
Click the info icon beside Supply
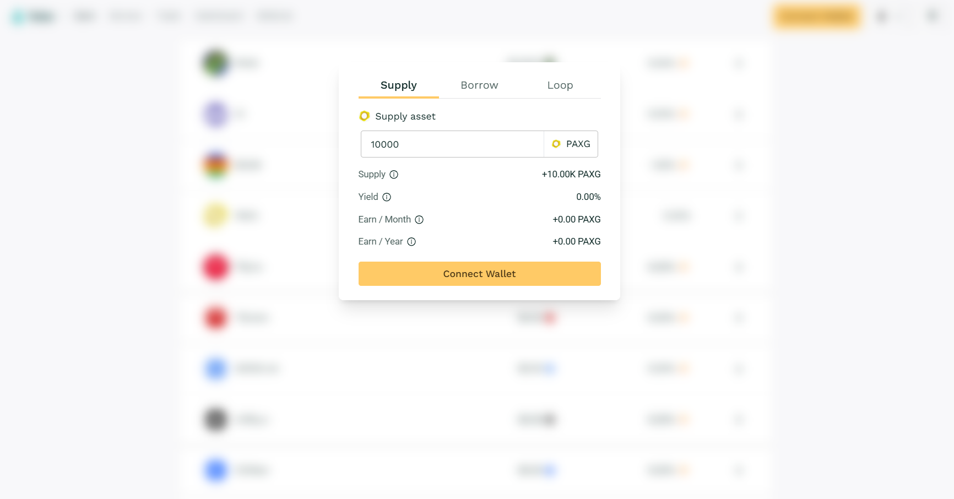pos(394,175)
